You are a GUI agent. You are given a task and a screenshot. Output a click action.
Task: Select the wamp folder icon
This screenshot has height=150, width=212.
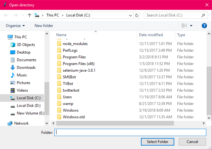point(59,103)
